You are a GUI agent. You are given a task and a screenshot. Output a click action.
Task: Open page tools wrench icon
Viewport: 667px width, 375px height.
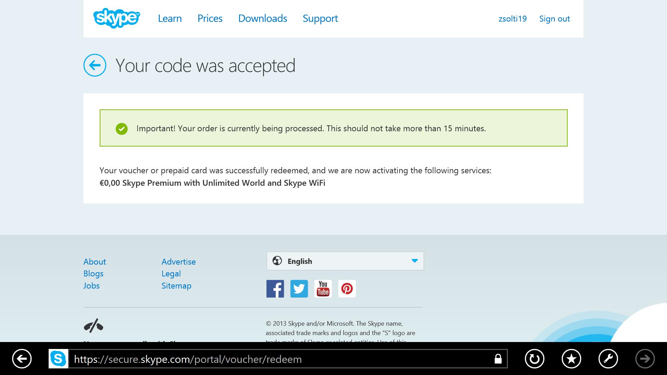pyautogui.click(x=608, y=359)
